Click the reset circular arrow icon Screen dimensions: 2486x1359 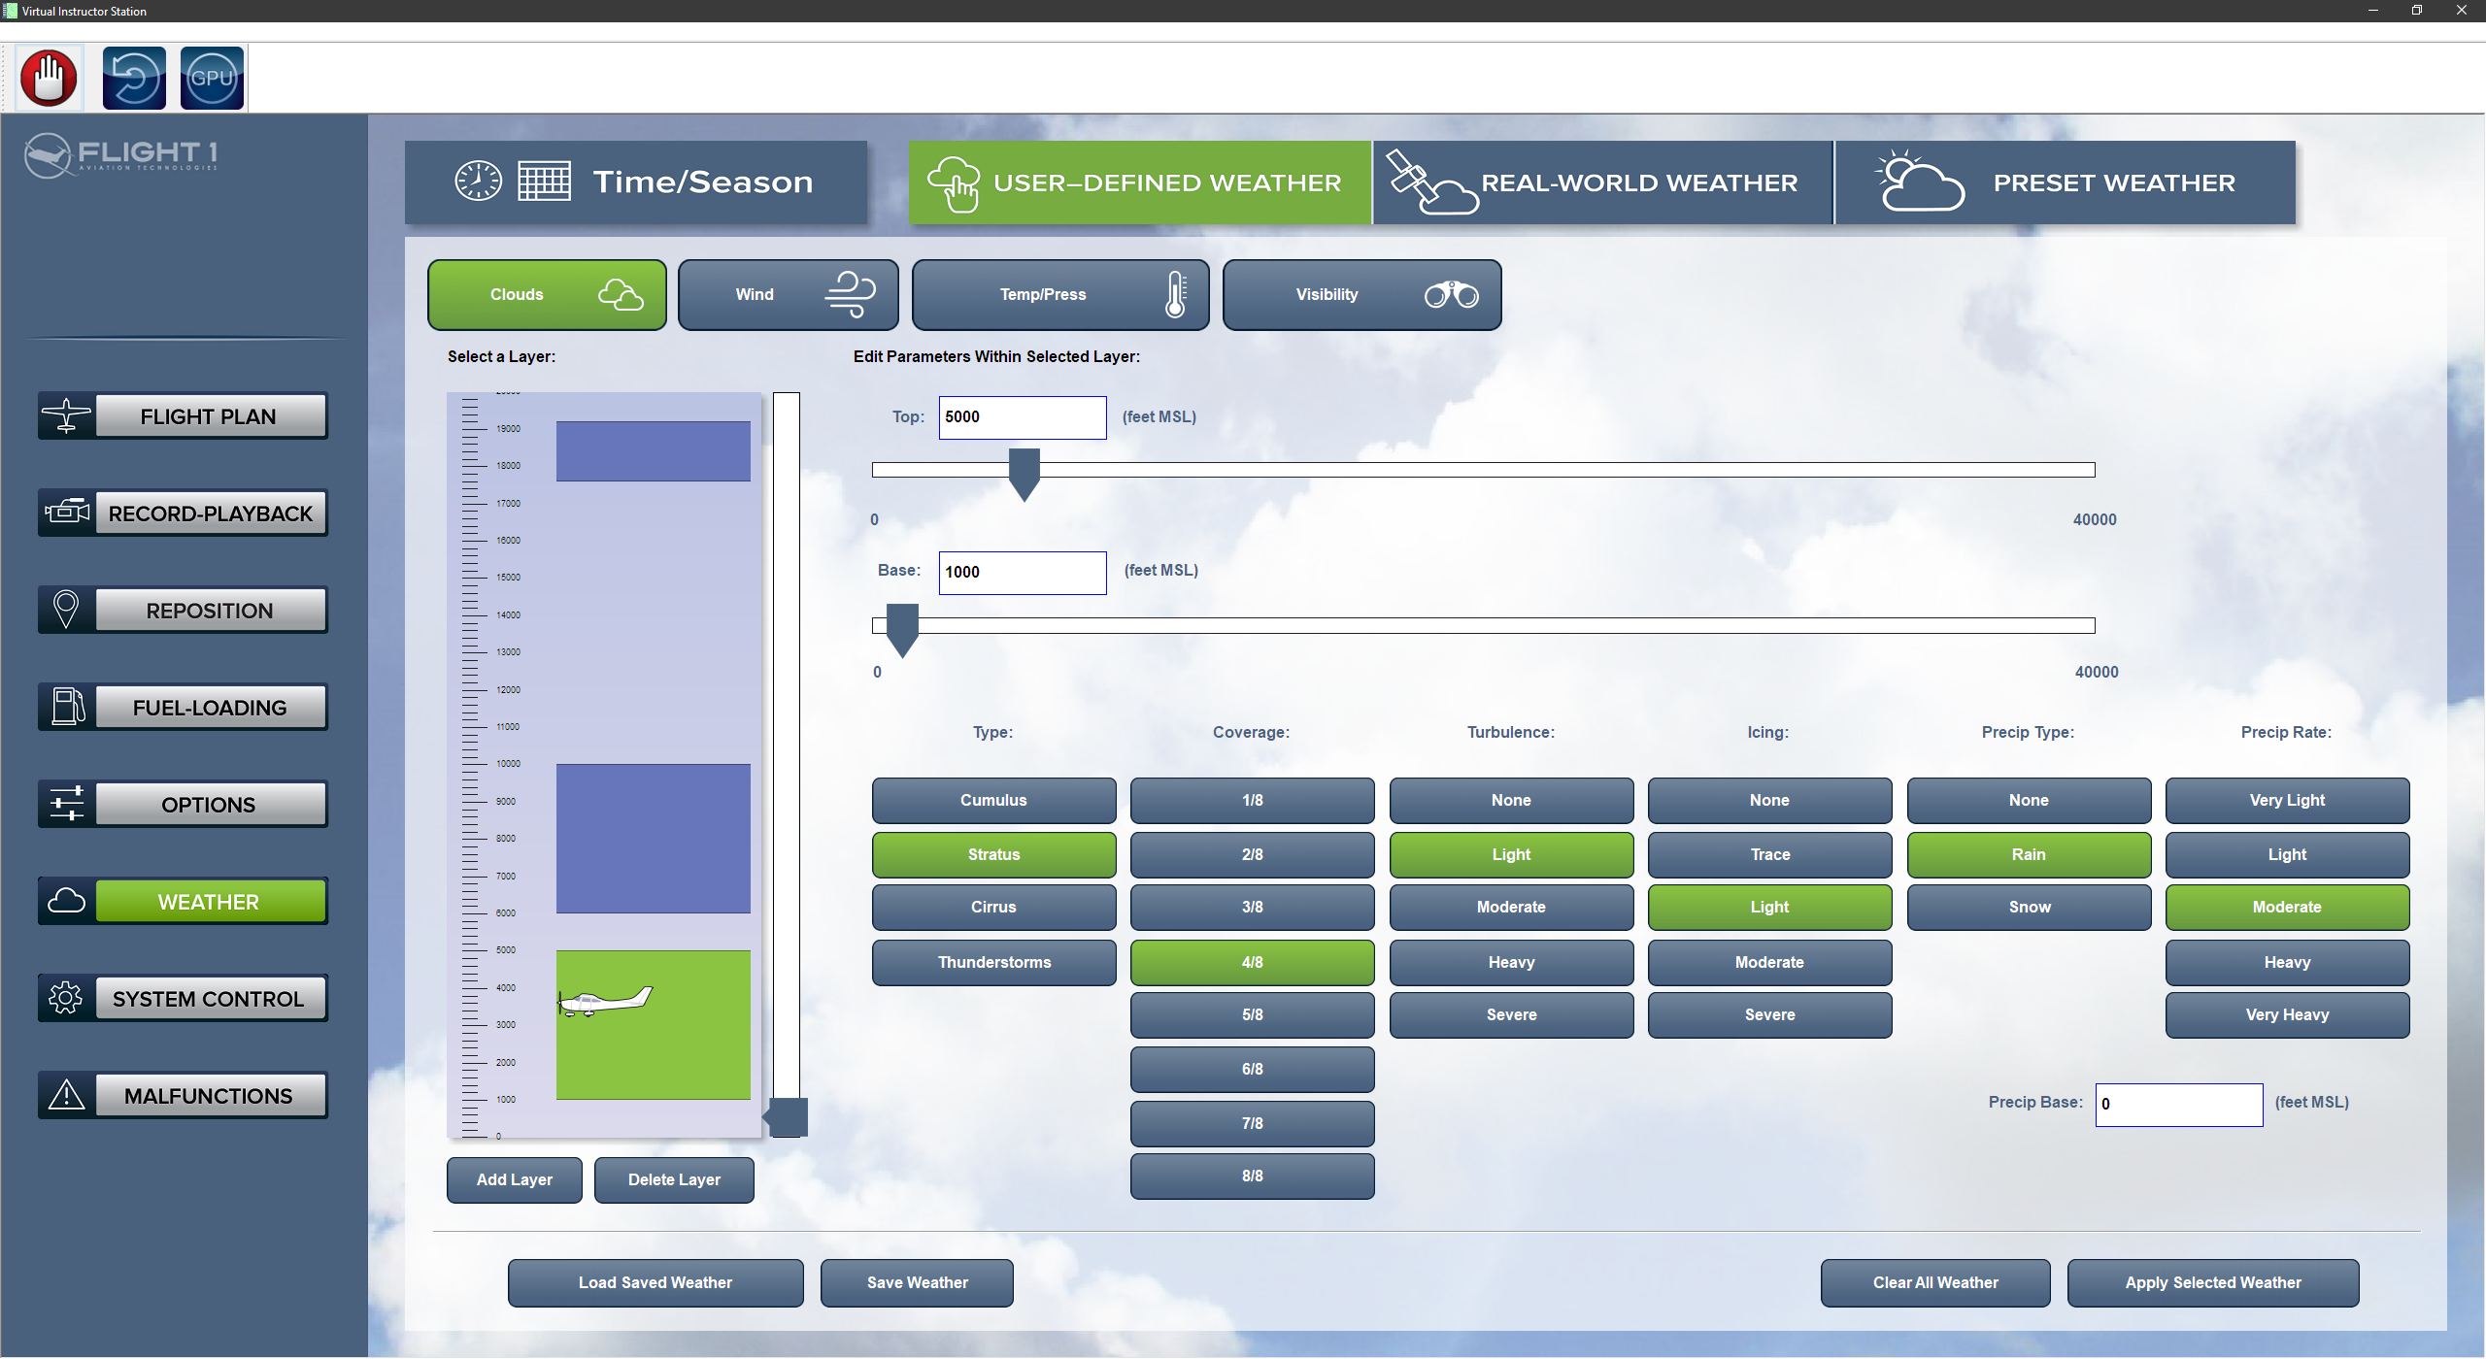[134, 78]
